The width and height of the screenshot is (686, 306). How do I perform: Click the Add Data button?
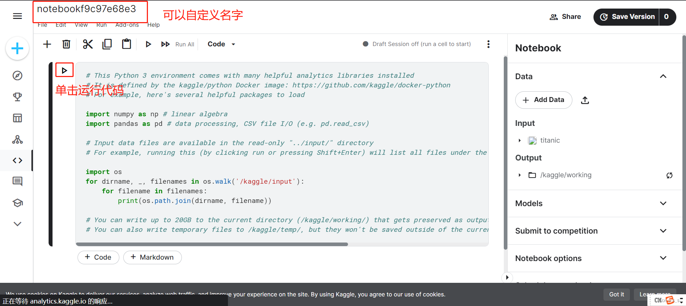[543, 100]
